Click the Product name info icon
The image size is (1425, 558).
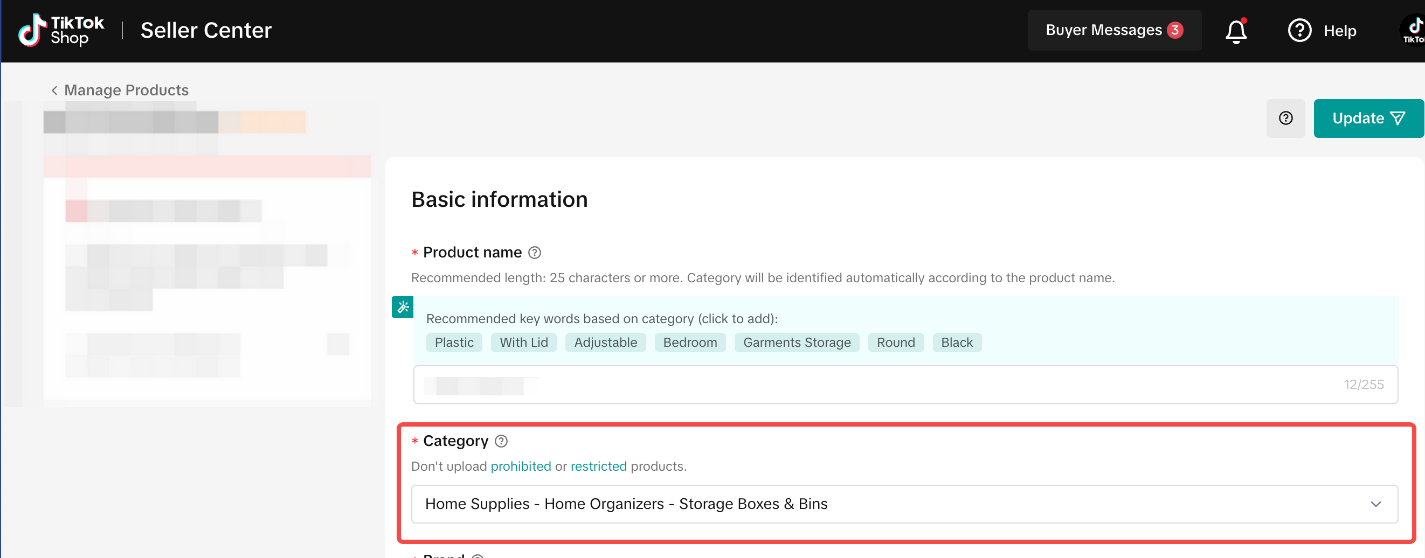pyautogui.click(x=534, y=253)
